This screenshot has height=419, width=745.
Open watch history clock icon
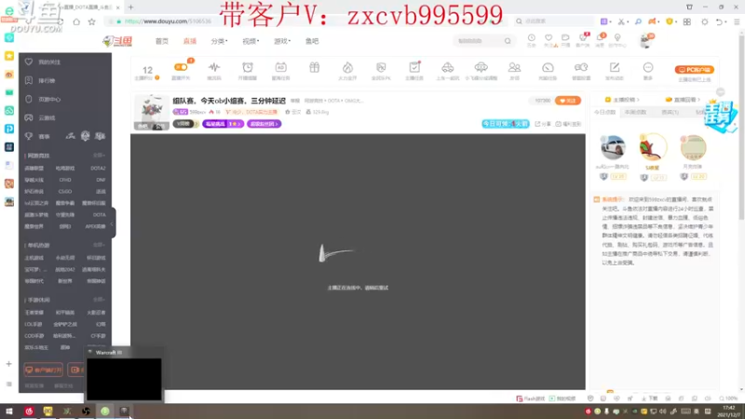coord(531,38)
